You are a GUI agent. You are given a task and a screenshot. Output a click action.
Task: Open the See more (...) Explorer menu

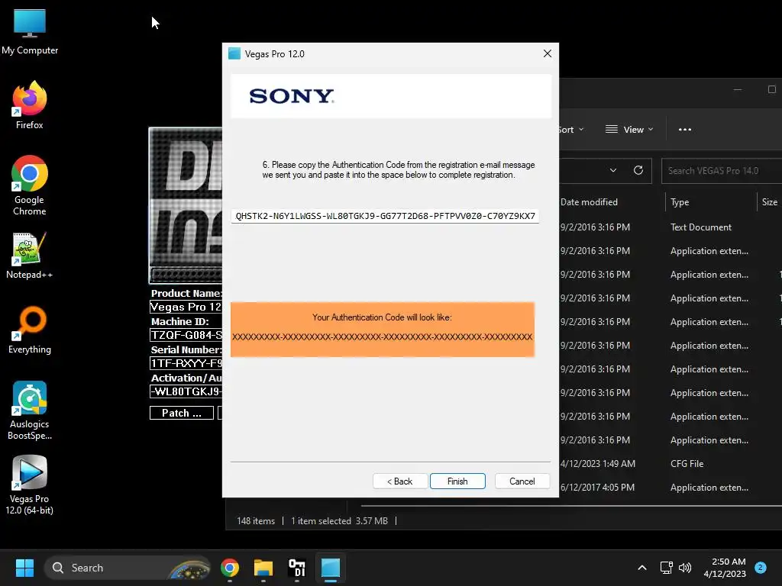pos(685,130)
